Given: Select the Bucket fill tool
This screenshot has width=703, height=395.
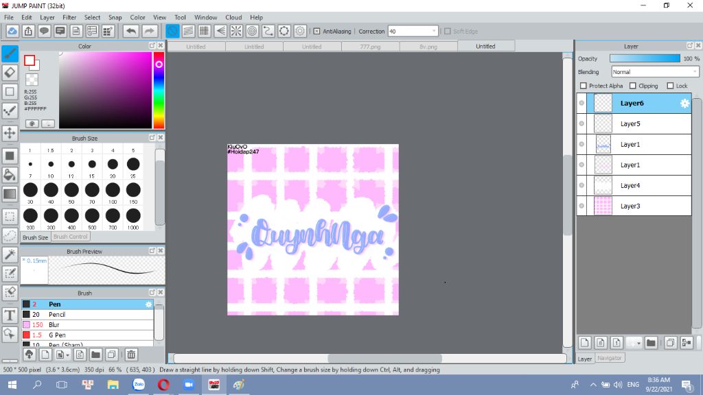Looking at the screenshot, I should click(10, 175).
